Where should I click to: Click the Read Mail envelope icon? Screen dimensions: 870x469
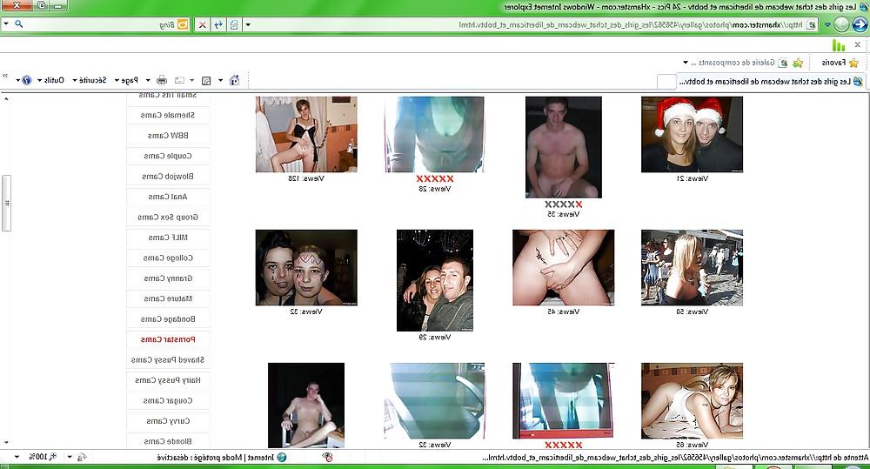point(179,80)
